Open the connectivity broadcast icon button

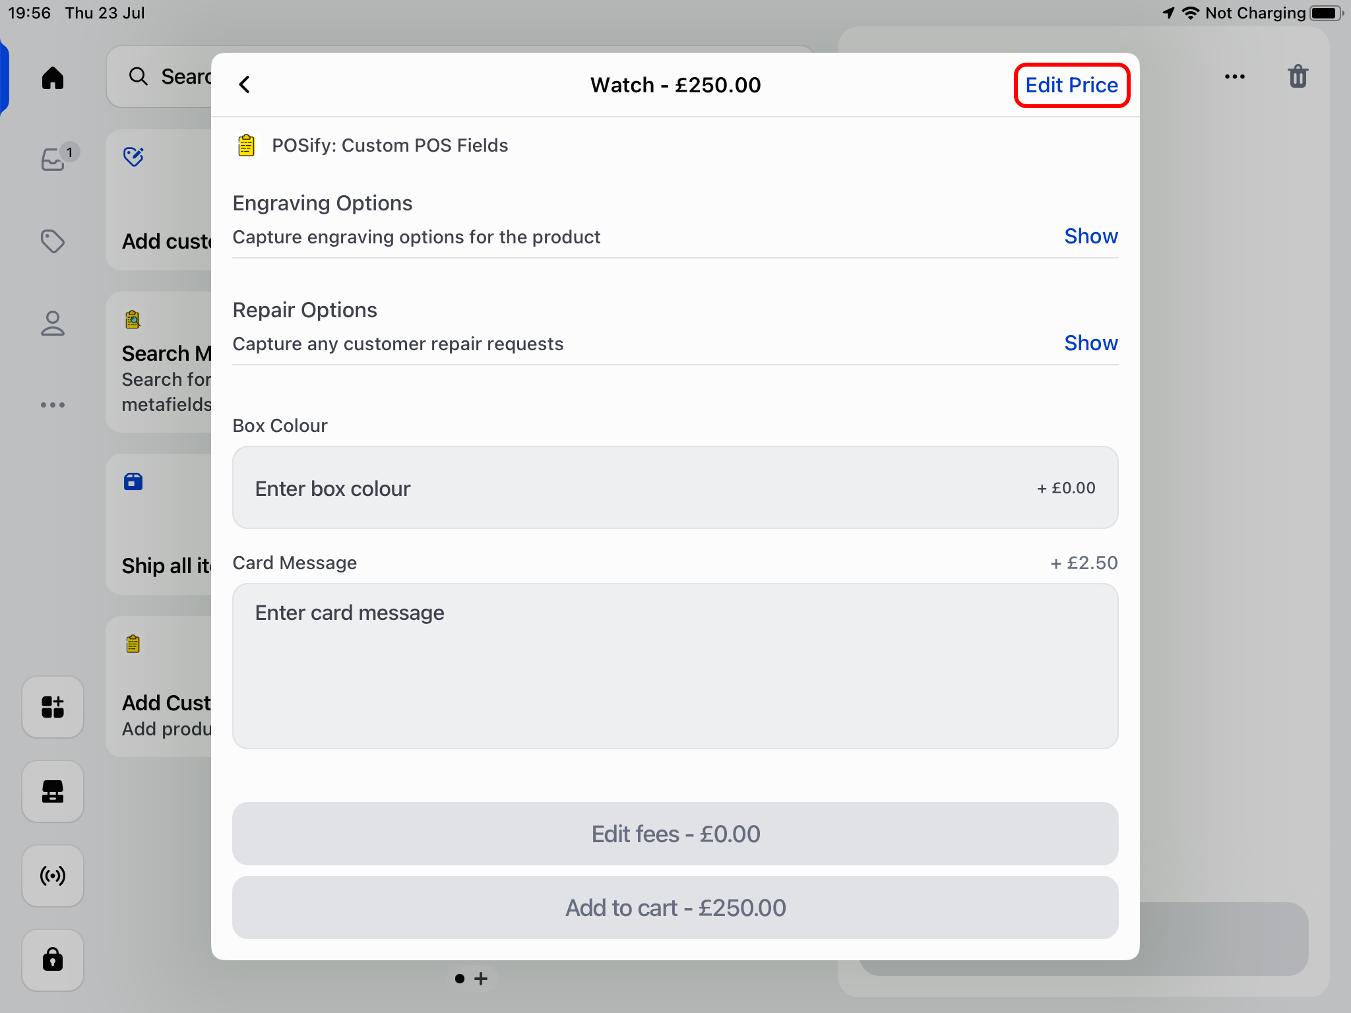53,876
